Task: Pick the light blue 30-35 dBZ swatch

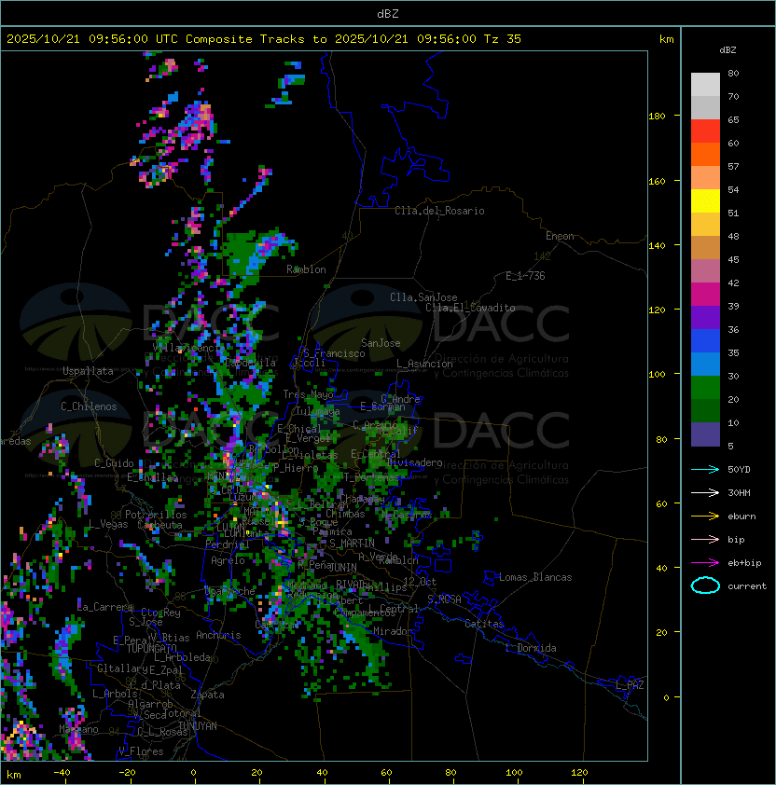Action: 705,365
